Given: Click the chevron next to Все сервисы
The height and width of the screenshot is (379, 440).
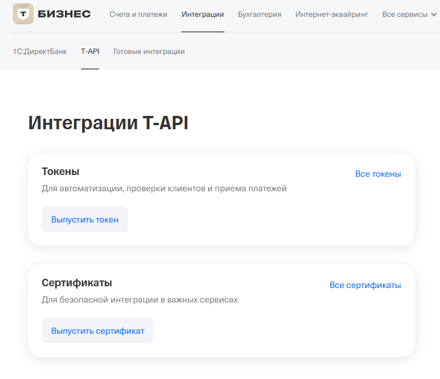Looking at the screenshot, I should [x=434, y=14].
